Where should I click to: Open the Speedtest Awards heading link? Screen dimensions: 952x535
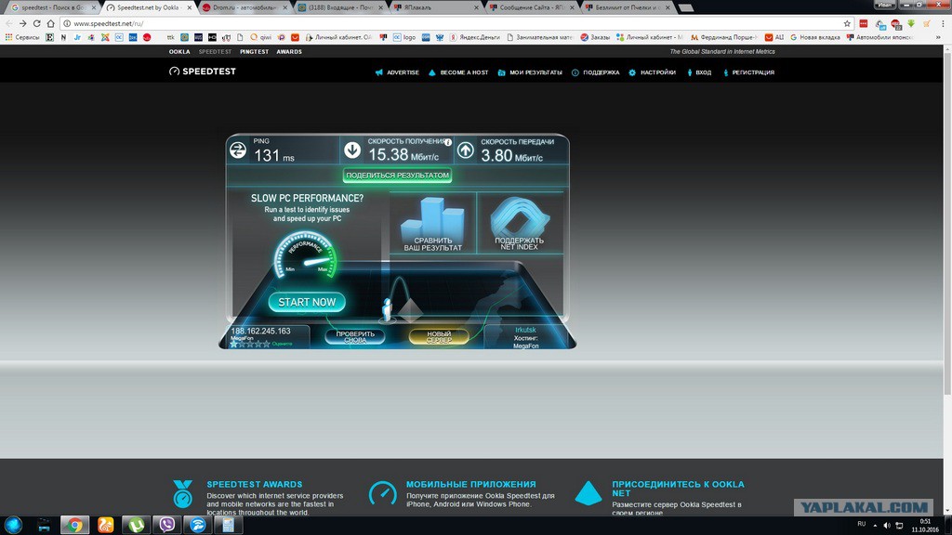tap(255, 484)
